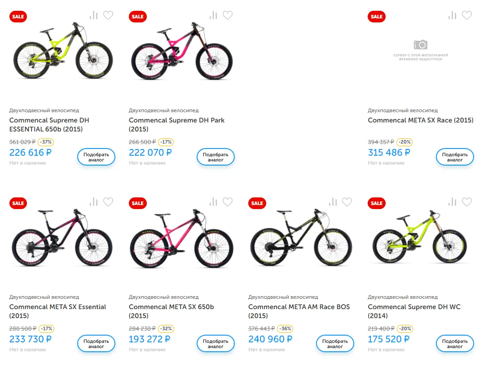The height and width of the screenshot is (367, 488).
Task: Find analog for META SX Race 2015
Action: point(455,157)
